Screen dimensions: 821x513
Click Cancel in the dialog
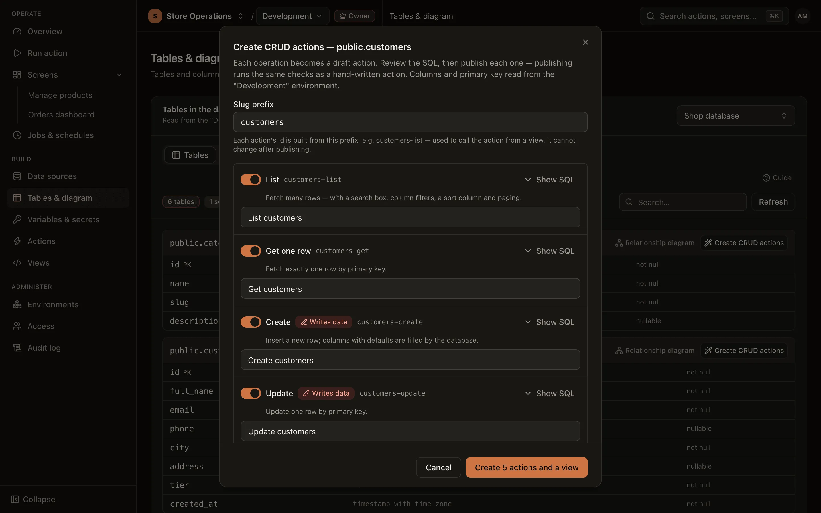pos(438,467)
